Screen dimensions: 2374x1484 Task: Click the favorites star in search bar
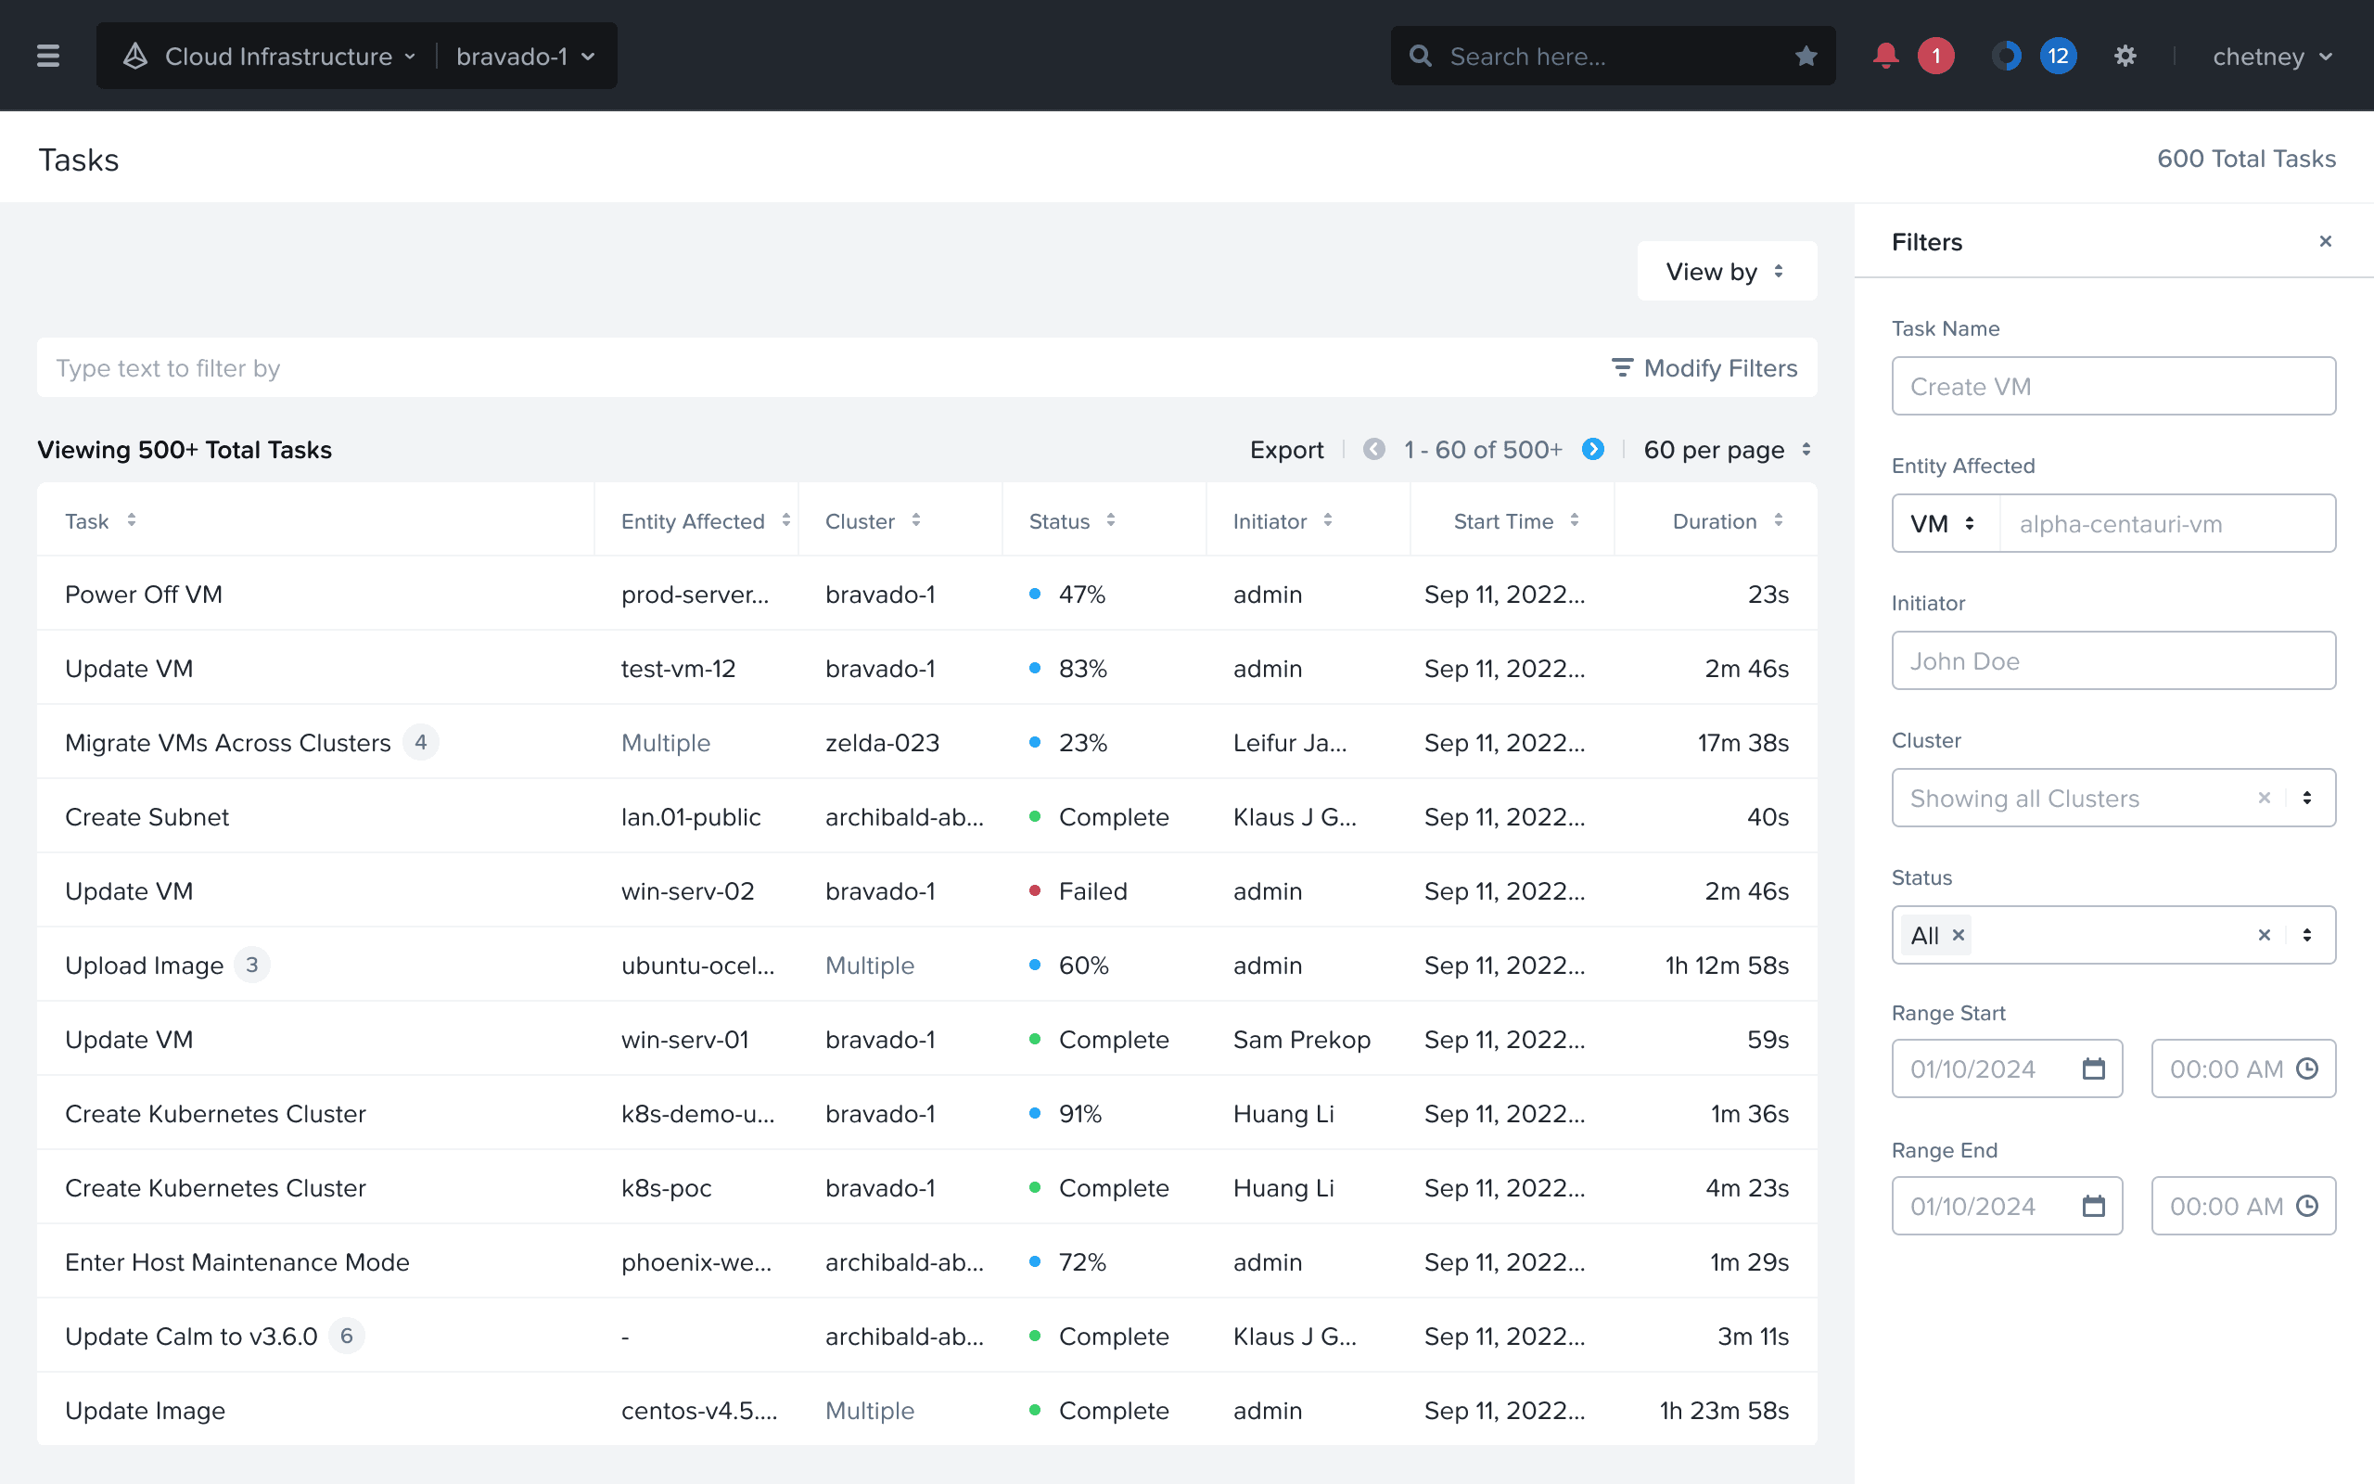1806,56
